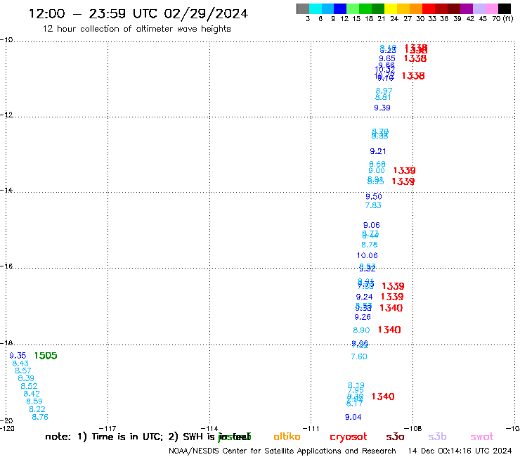
Task: Click wave height value 9.06
Action: pos(372,225)
